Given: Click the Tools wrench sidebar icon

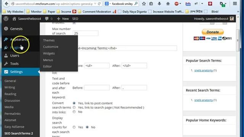Looking at the screenshot, I should [6, 64].
